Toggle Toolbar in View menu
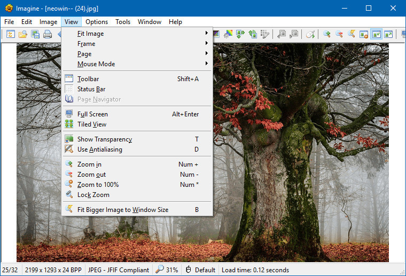The image size is (406, 276). (x=137, y=79)
